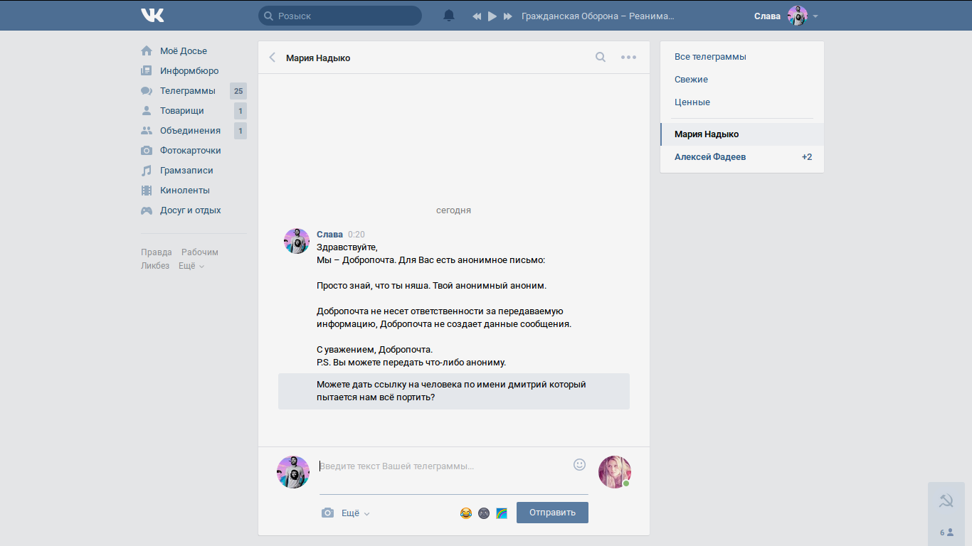Open Досуг и отдых gamepad icon

coord(147,210)
